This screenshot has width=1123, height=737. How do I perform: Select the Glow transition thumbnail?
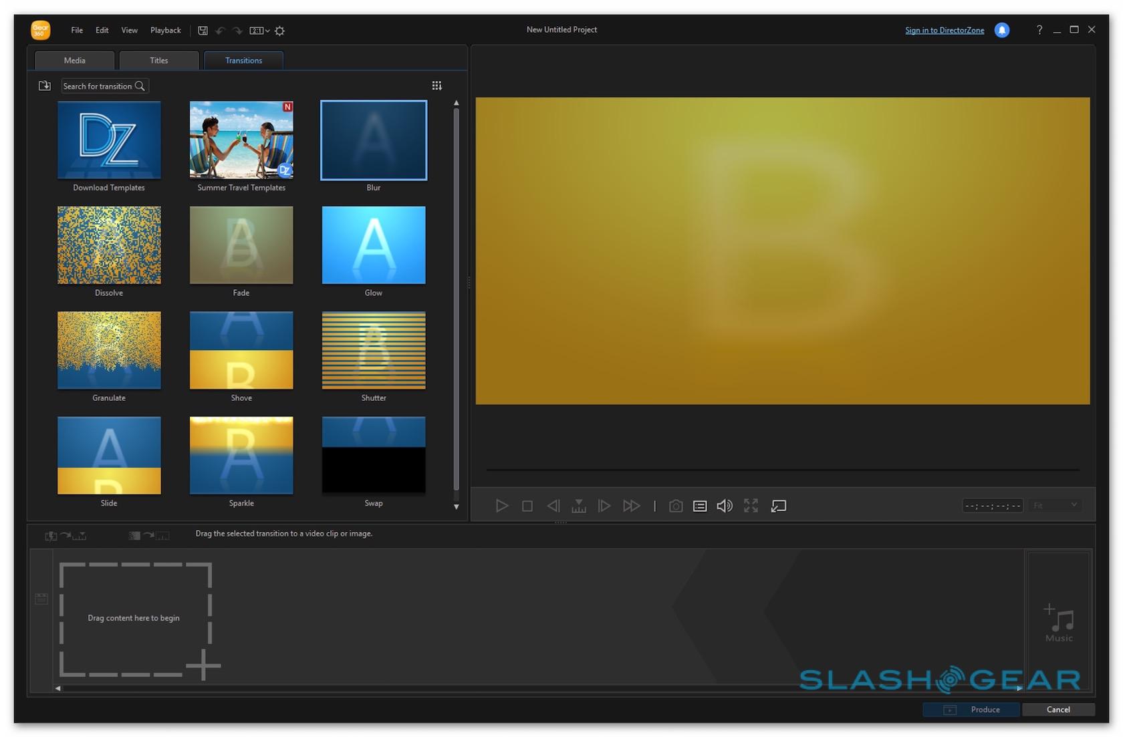(374, 245)
